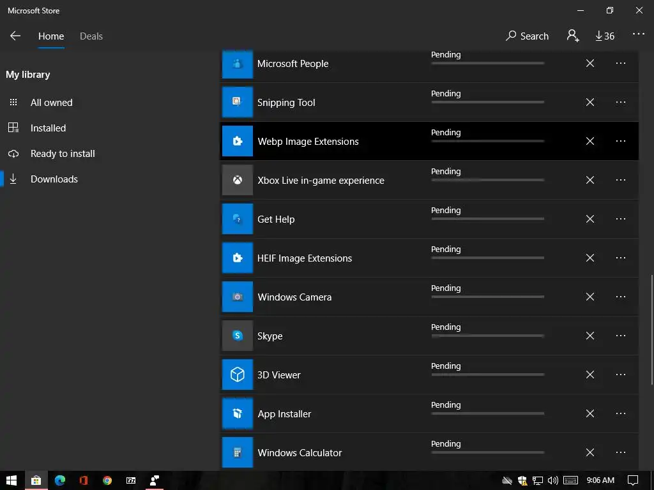
Task: Cancel App Installer download
Action: point(589,413)
